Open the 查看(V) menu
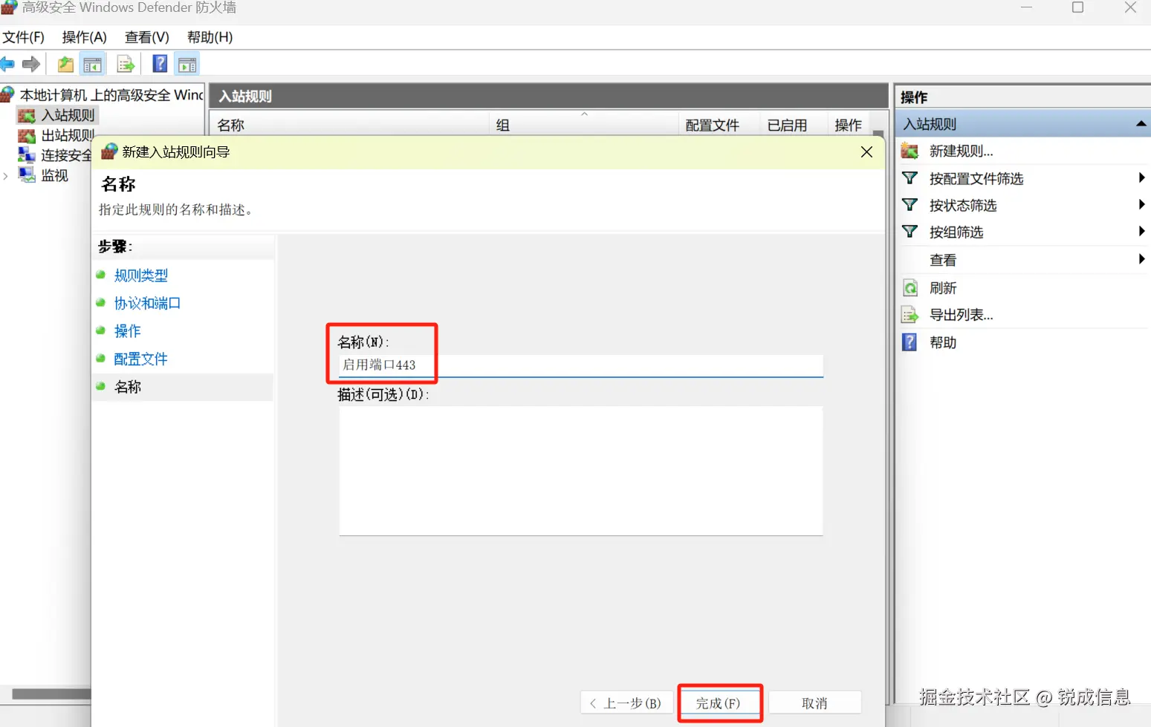 click(146, 37)
